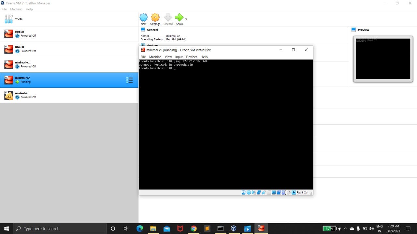Screen dimensions: 417x234
Task: Click the taskbar search box
Action: (x=60, y=228)
